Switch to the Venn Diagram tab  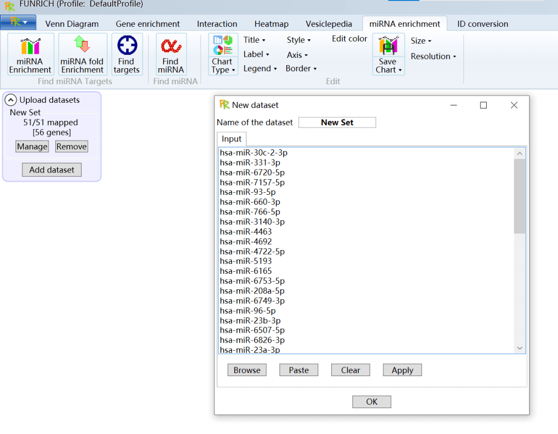72,24
